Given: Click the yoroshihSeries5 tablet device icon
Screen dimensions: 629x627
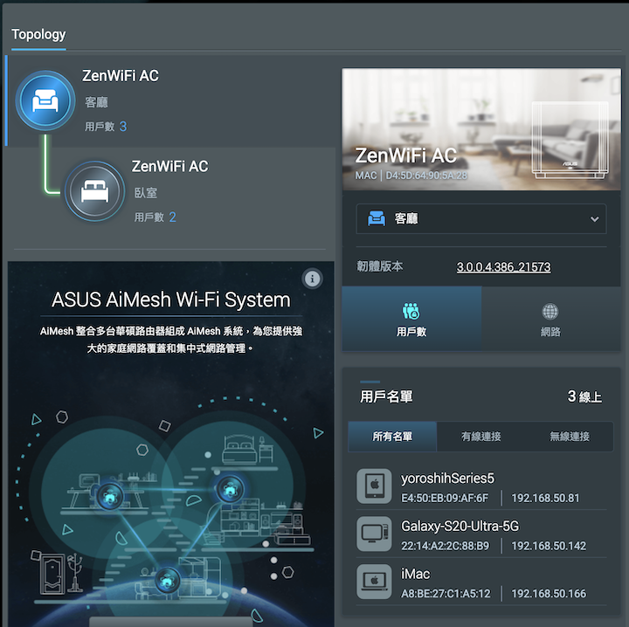Looking at the screenshot, I should (x=374, y=486).
